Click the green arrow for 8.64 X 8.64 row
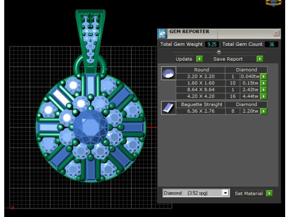Image resolution: width=290 pixels, height=217 pixels. coord(263,90)
